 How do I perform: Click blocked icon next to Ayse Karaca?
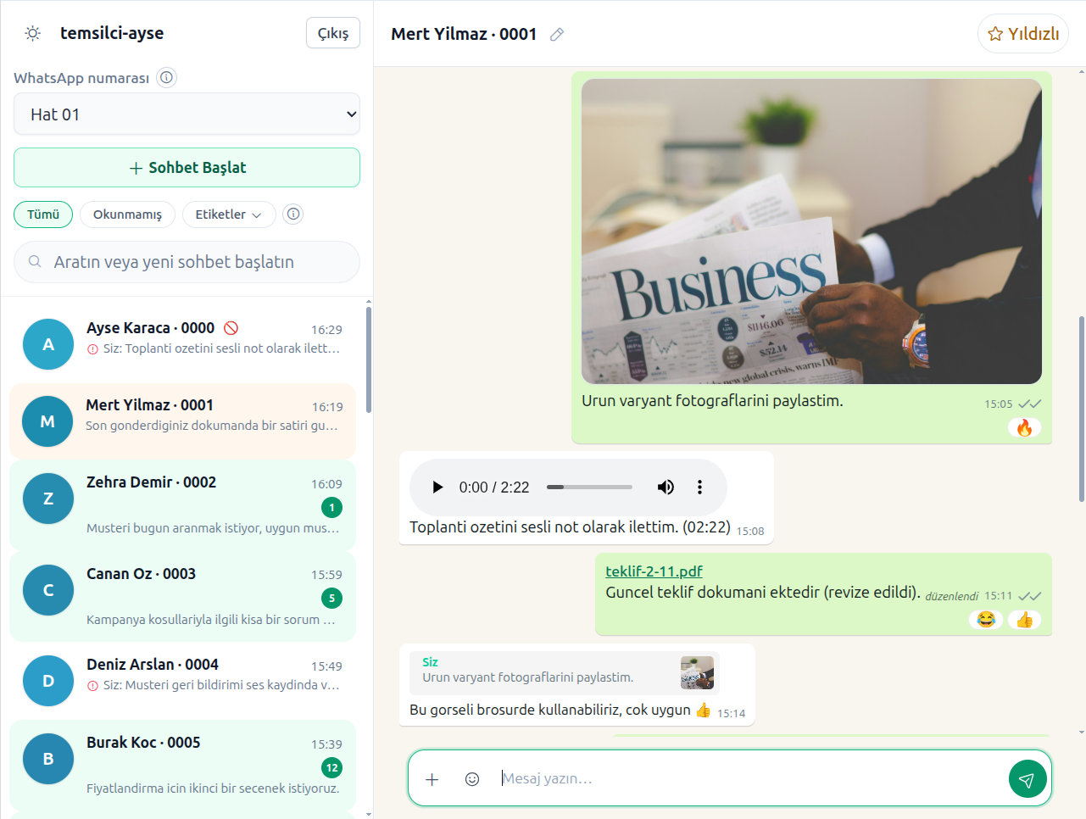pos(231,328)
